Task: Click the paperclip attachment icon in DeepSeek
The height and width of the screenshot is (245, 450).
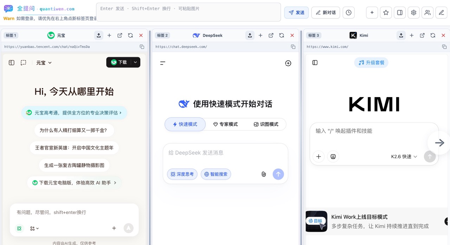Action: click(x=264, y=174)
